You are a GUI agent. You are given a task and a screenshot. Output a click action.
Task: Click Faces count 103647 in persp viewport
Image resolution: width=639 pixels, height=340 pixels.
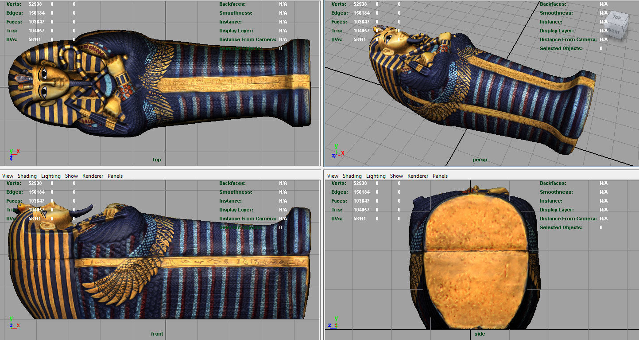pos(361,22)
